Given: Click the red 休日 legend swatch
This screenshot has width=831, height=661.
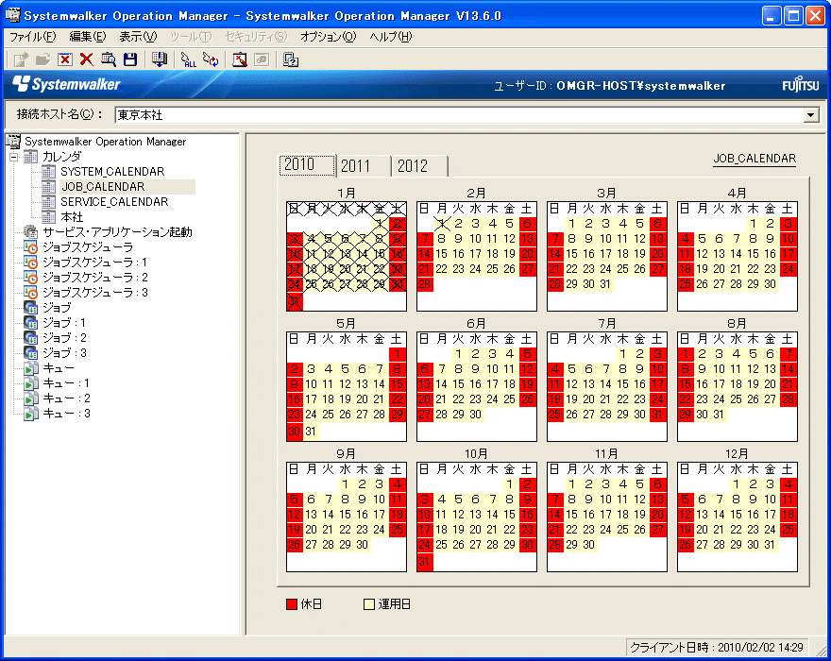Looking at the screenshot, I should click(x=292, y=604).
